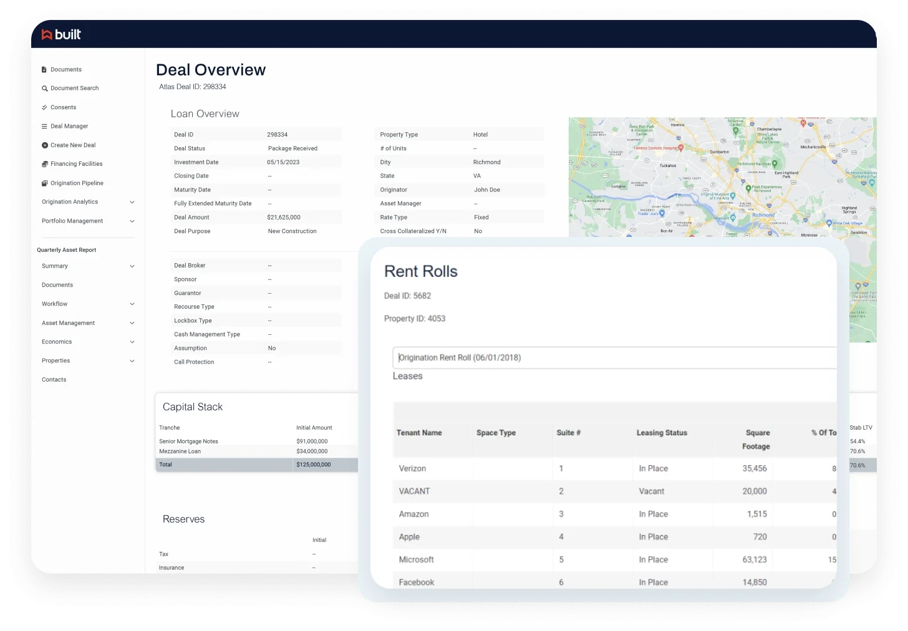Select the Amazon tenant name

click(413, 514)
